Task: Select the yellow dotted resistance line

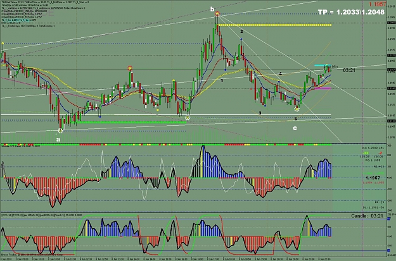Action: pyautogui.click(x=274, y=25)
